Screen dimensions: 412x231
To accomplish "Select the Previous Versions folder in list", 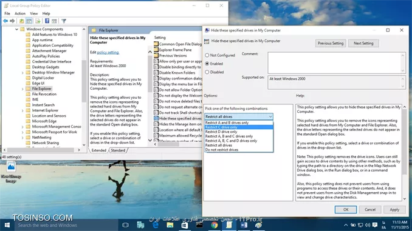I will tap(170, 56).
